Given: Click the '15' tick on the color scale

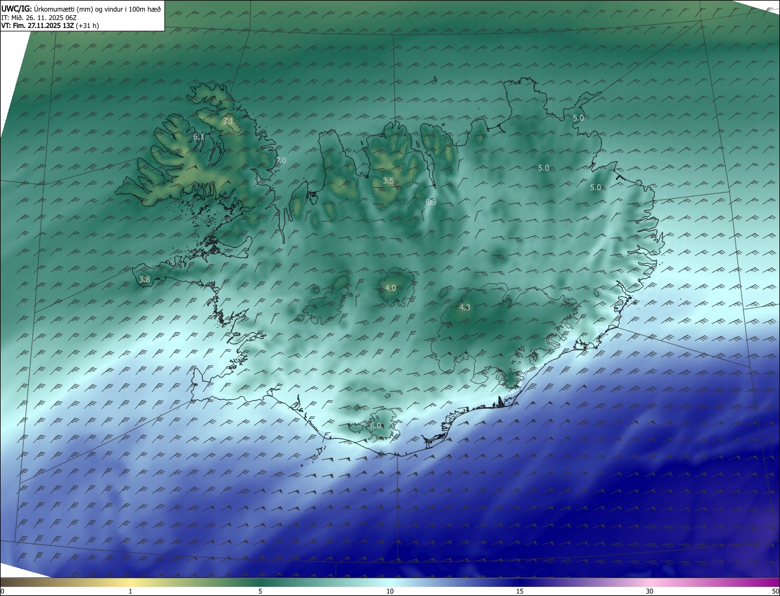Looking at the screenshot, I should click(520, 591).
